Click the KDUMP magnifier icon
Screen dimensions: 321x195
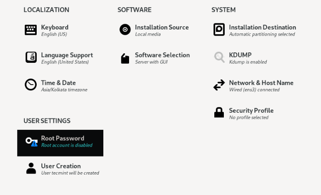(x=219, y=57)
